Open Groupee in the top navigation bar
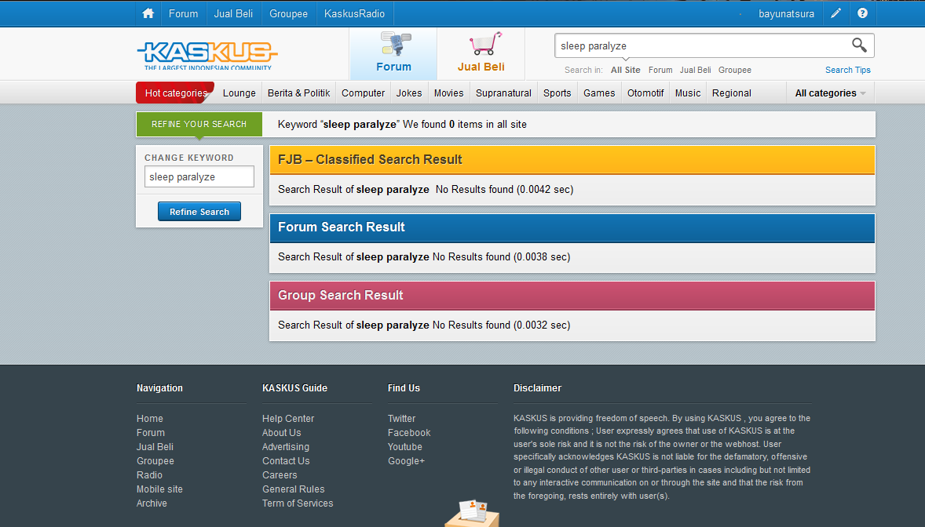Screen dimensions: 925x527 click(x=288, y=13)
